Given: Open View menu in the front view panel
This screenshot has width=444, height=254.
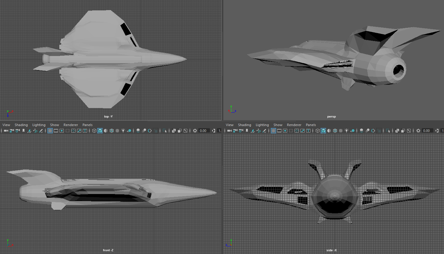Looking at the screenshot, I should [6, 125].
